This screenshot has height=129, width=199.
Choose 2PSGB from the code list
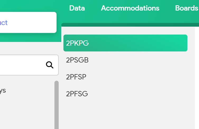tap(77, 60)
